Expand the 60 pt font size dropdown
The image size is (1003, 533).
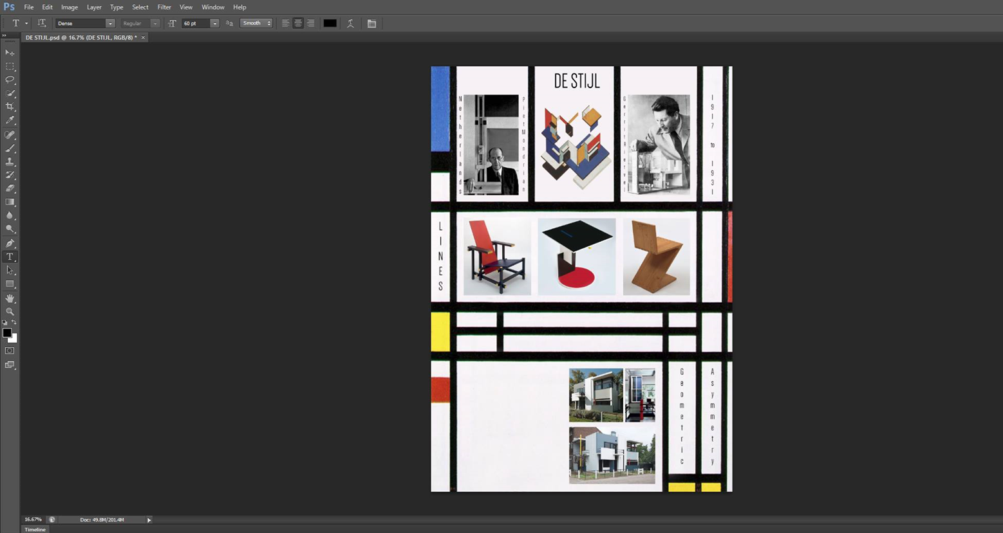[x=214, y=23]
